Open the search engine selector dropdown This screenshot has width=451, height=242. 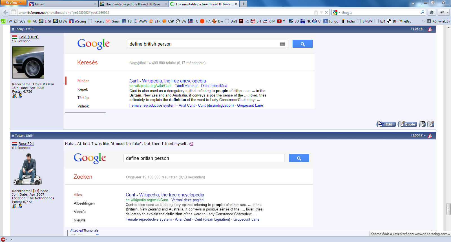click(336, 12)
